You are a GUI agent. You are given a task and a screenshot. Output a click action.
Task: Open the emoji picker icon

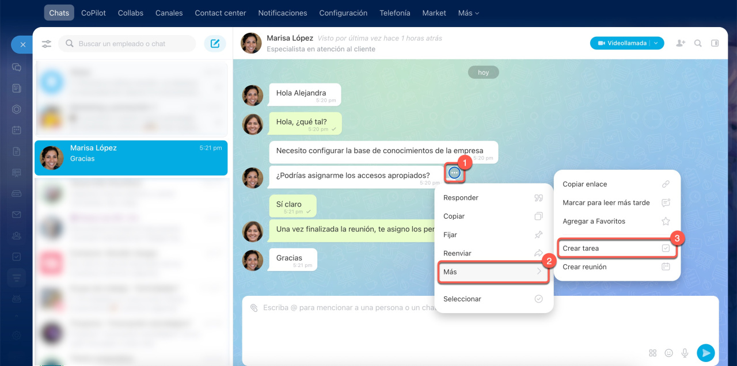click(669, 353)
